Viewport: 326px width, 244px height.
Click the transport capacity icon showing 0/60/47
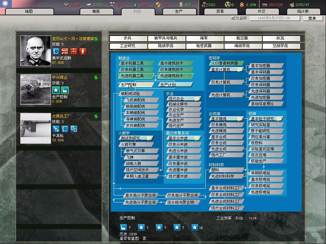tap(292, 4)
